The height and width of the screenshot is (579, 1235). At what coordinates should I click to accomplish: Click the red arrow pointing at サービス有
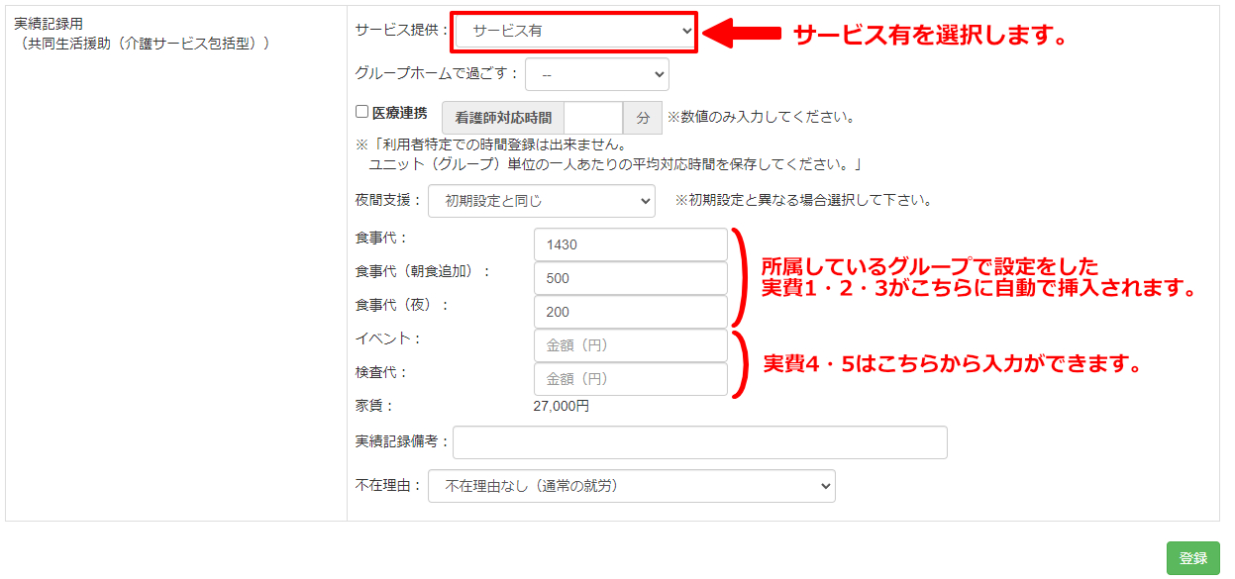(x=742, y=33)
